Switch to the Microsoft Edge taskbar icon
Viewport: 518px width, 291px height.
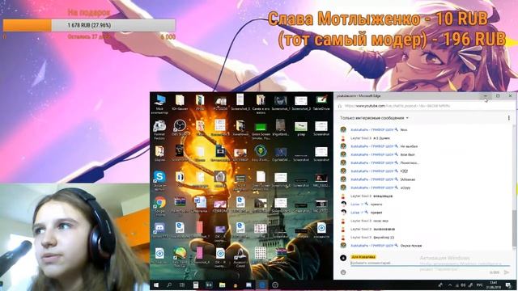point(262,285)
